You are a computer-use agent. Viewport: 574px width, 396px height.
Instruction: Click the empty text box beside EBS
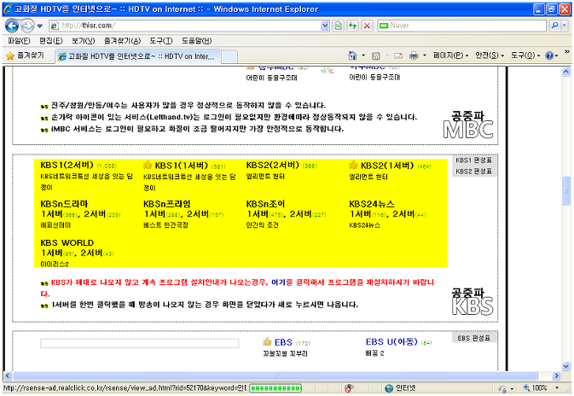pyautogui.click(x=140, y=343)
